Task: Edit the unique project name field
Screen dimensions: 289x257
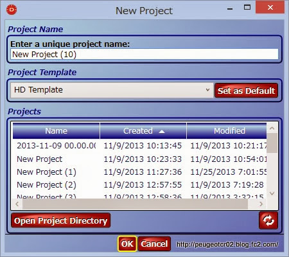Action: click(144, 55)
